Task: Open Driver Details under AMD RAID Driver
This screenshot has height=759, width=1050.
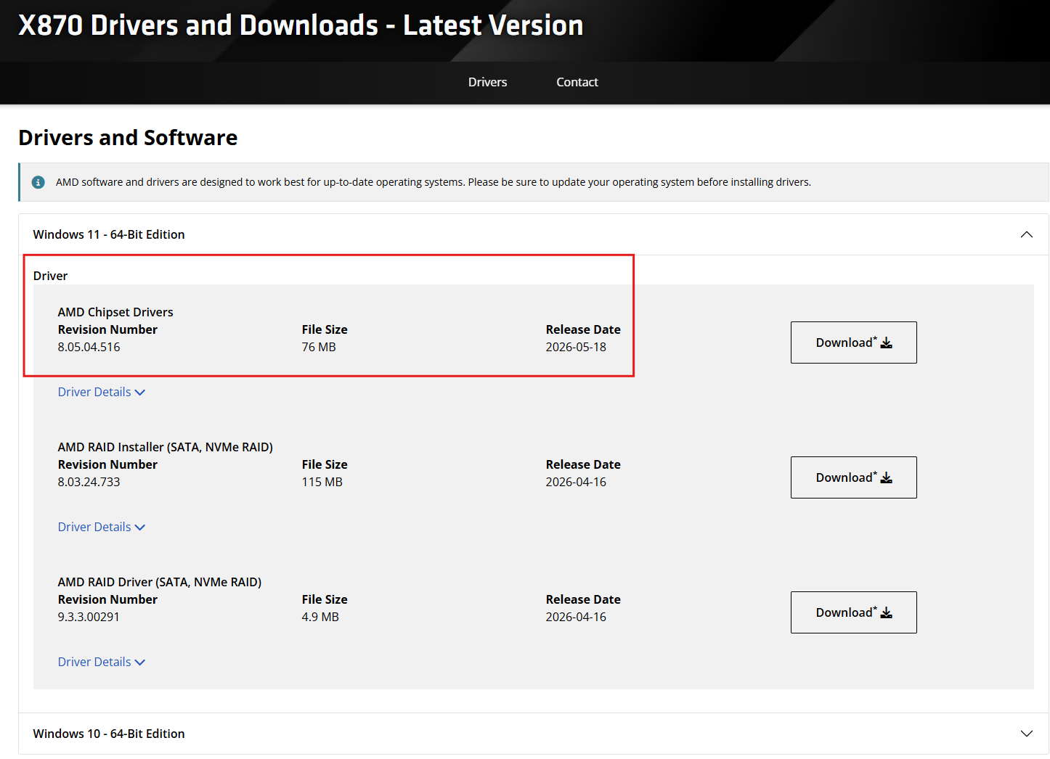Action: (x=102, y=662)
